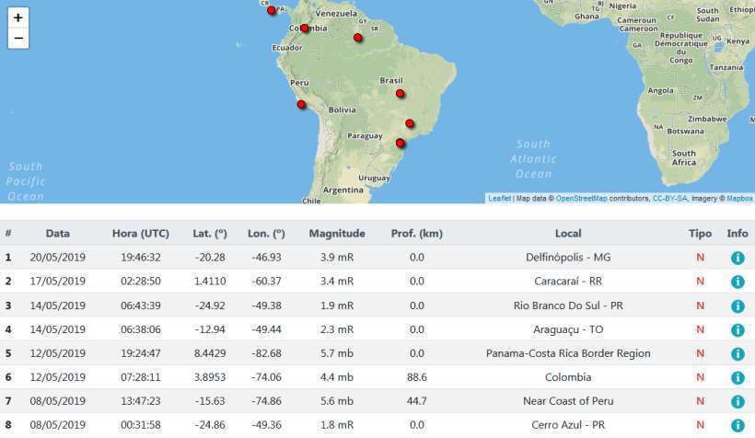
Task: Open info icon for Araguaçu - TO
Action: pos(737,329)
